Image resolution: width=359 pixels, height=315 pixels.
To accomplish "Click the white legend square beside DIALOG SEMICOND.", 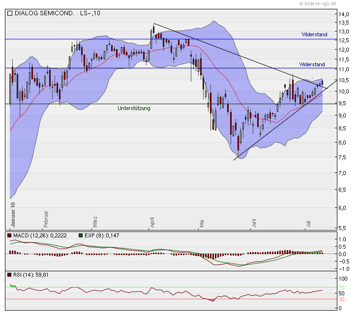I will (10, 13).
